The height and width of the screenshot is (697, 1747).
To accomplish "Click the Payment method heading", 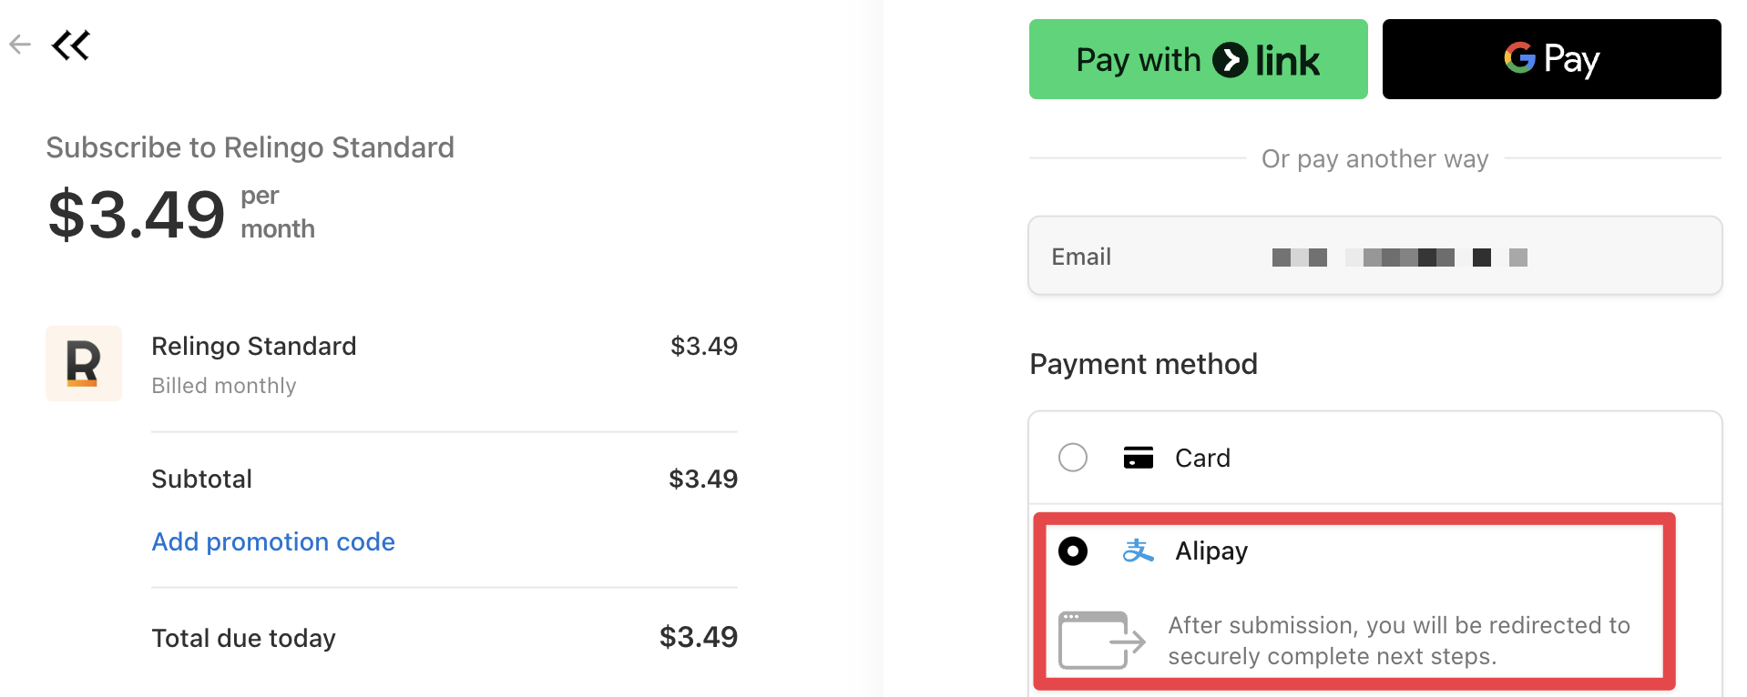I will 1143,364.
